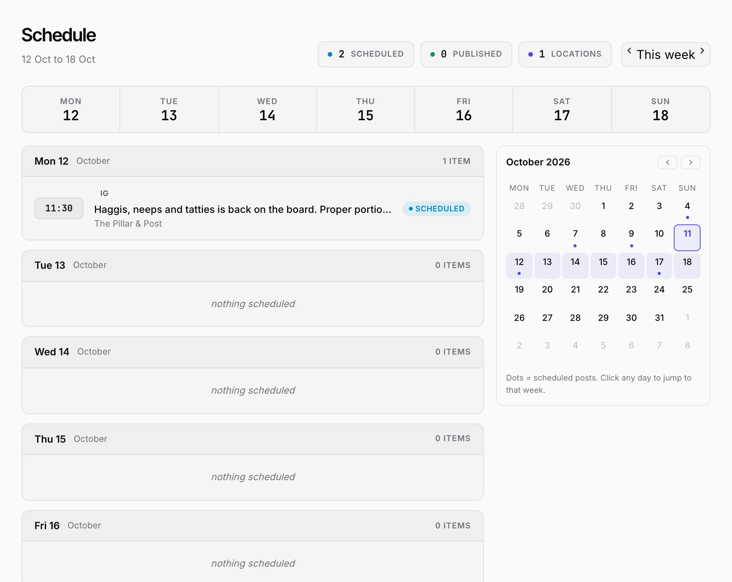Click the Fri 16 October day header
Image resolution: width=732 pixels, height=582 pixels.
point(253,525)
